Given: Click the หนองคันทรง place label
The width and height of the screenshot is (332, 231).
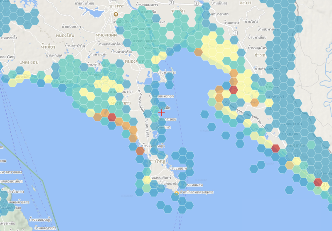Looking at the screenshot, I should [136, 61].
